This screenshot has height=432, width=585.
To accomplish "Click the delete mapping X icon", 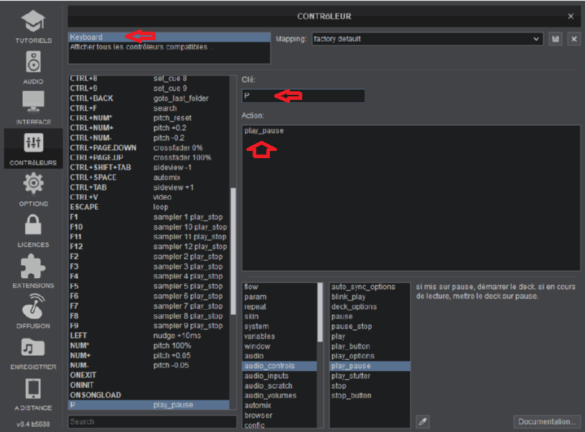I will coord(574,39).
